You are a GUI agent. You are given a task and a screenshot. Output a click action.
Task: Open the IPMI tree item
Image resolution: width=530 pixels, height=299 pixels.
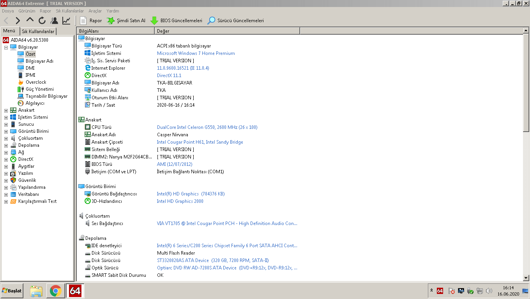30,75
